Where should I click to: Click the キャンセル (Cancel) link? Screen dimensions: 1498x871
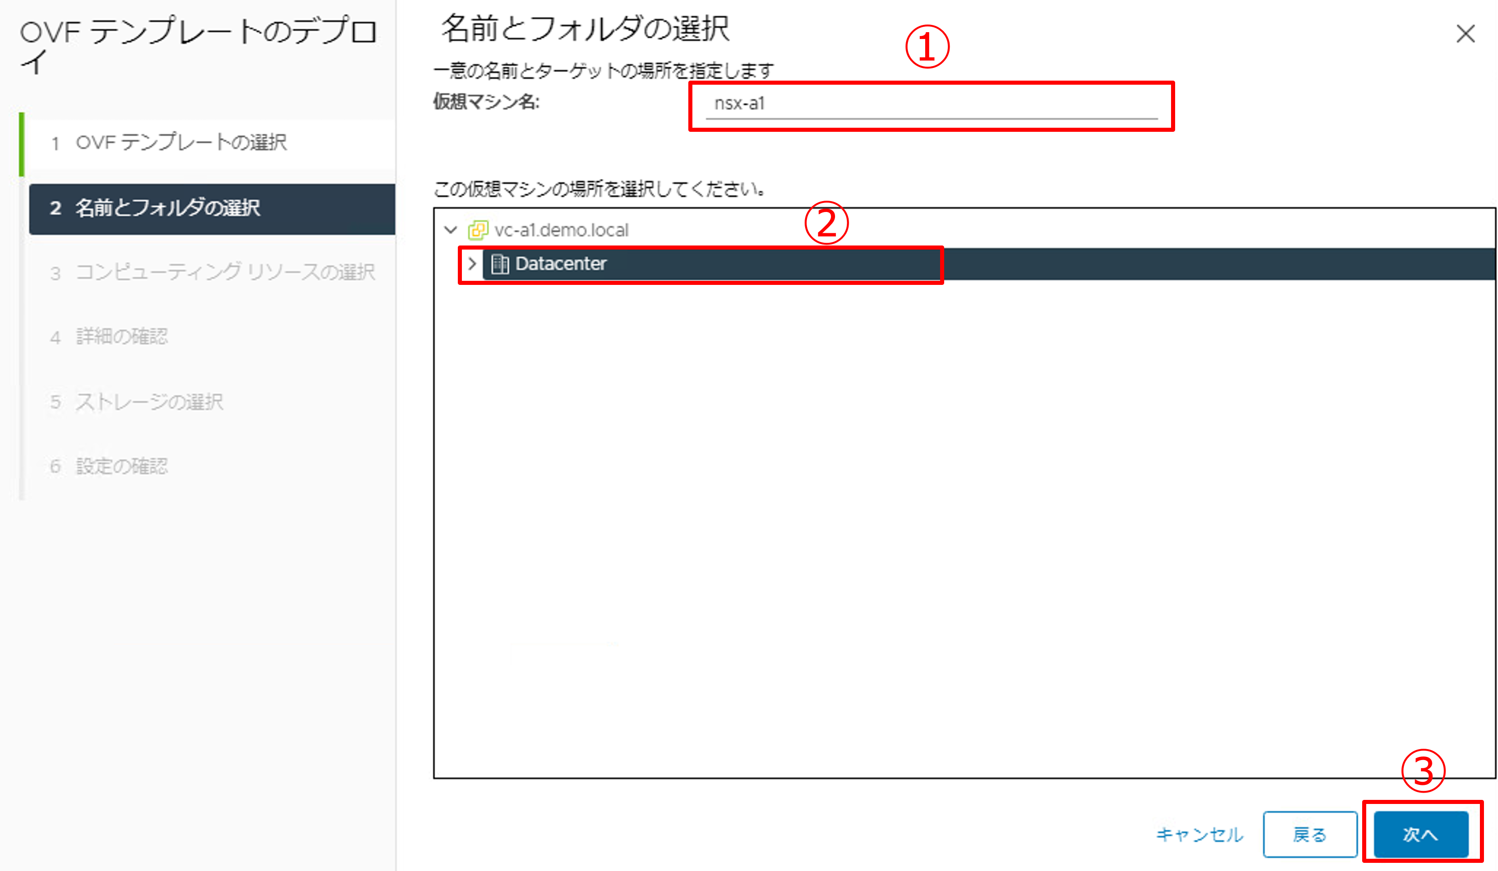tap(1199, 835)
